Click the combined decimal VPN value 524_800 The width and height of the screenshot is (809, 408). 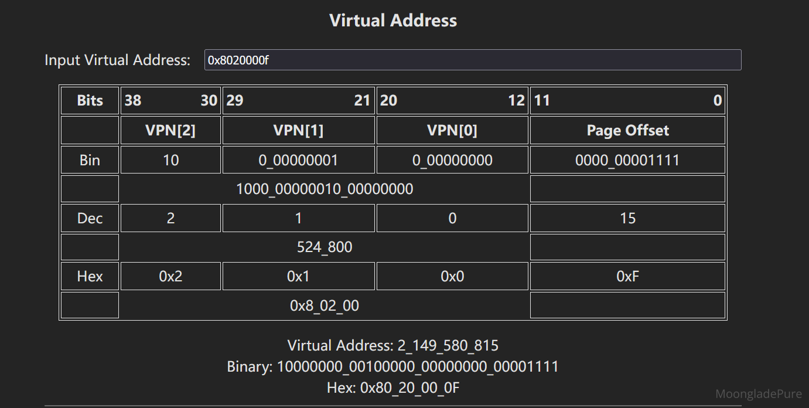coord(325,247)
